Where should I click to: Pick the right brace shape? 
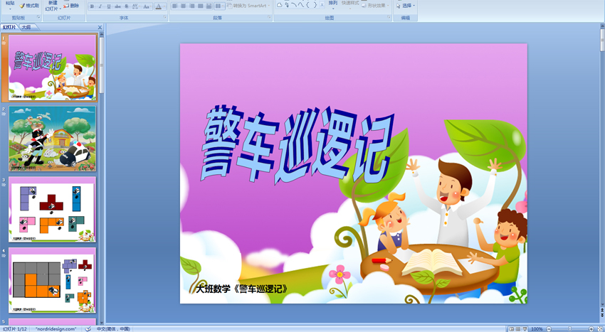(315, 5)
